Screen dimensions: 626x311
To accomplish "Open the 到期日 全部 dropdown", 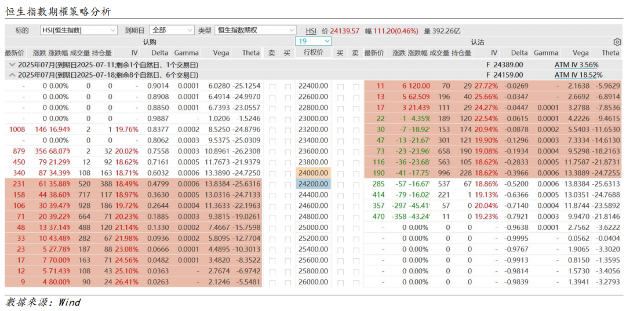I will (172, 30).
